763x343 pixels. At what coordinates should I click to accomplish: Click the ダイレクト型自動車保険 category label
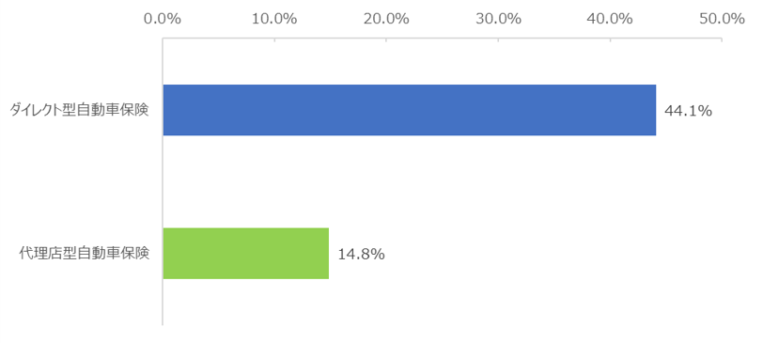[80, 111]
